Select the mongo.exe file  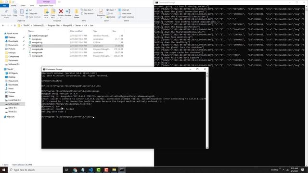[x=76, y=39]
